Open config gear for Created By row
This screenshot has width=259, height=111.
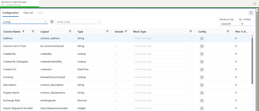point(202,54)
